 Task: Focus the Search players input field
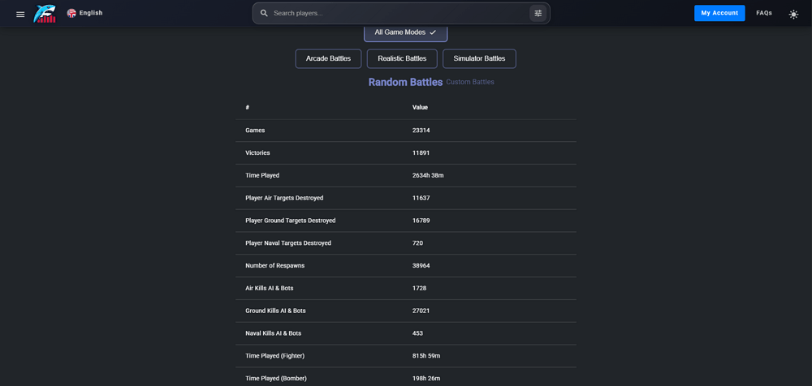coord(398,13)
